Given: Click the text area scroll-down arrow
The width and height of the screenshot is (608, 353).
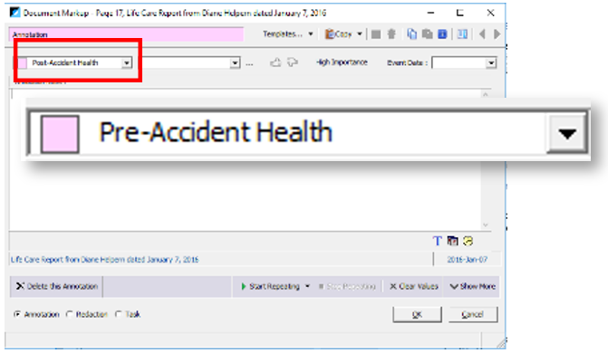Looking at the screenshot, I should pyautogui.click(x=486, y=225).
